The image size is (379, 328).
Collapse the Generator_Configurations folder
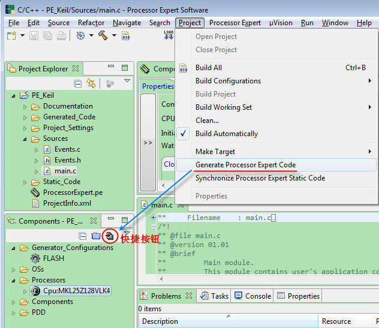(13, 248)
